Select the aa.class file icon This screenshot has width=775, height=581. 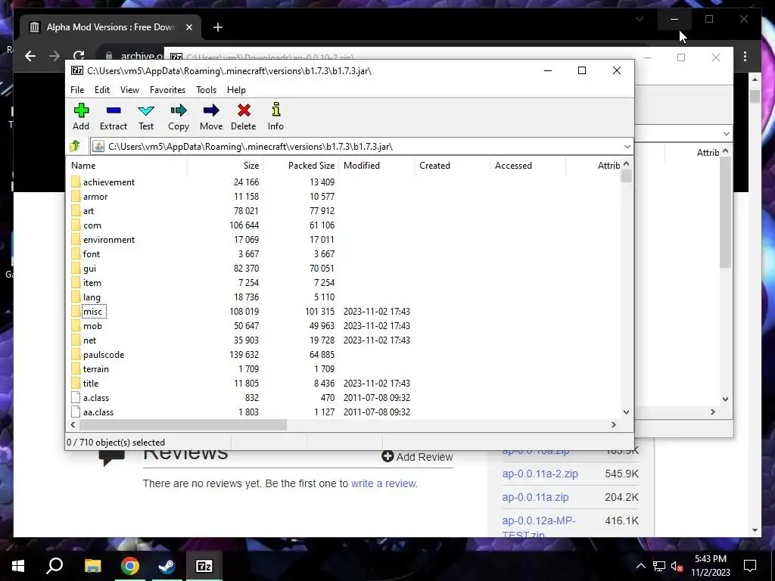pos(76,412)
